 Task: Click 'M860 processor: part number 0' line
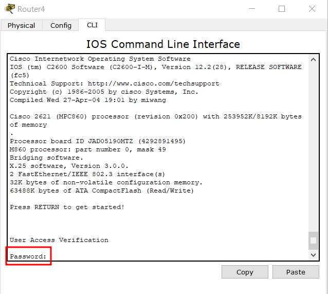88,149
